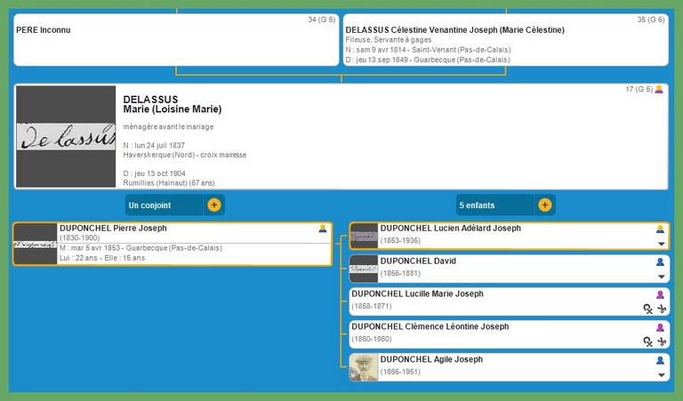Click person icon on Pierre Joseph's card
The image size is (683, 401).
(323, 229)
